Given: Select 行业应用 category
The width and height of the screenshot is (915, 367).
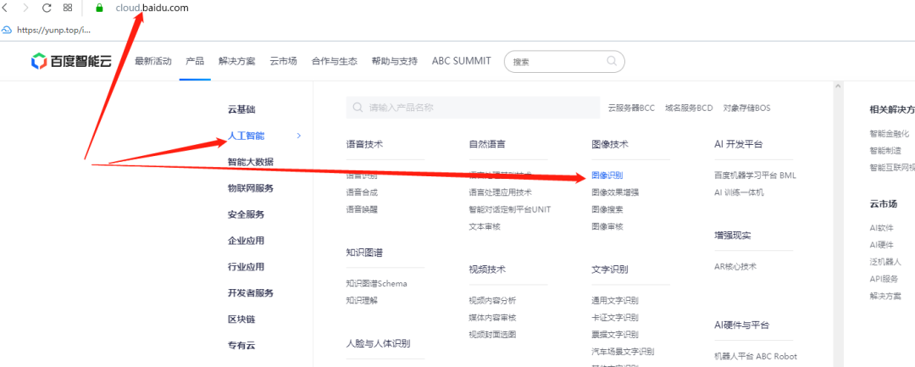Looking at the screenshot, I should point(246,267).
